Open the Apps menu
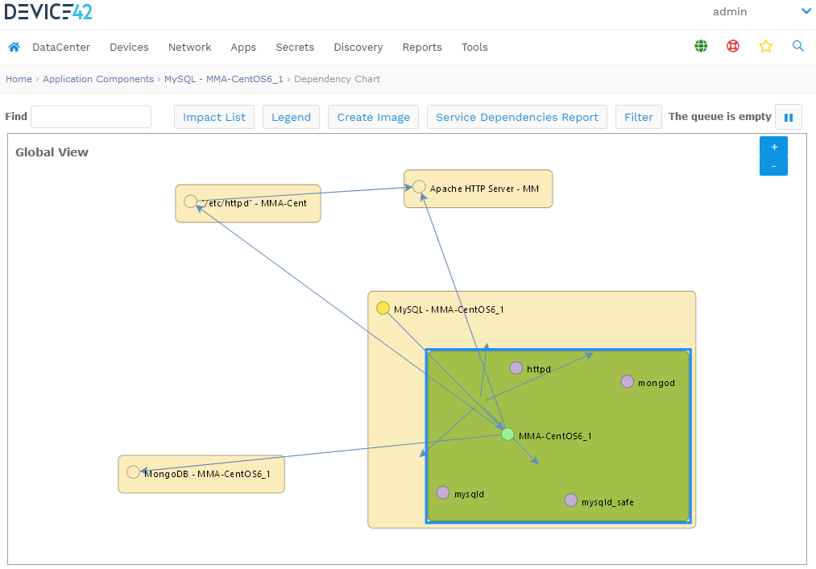This screenshot has height=569, width=816. click(x=243, y=47)
